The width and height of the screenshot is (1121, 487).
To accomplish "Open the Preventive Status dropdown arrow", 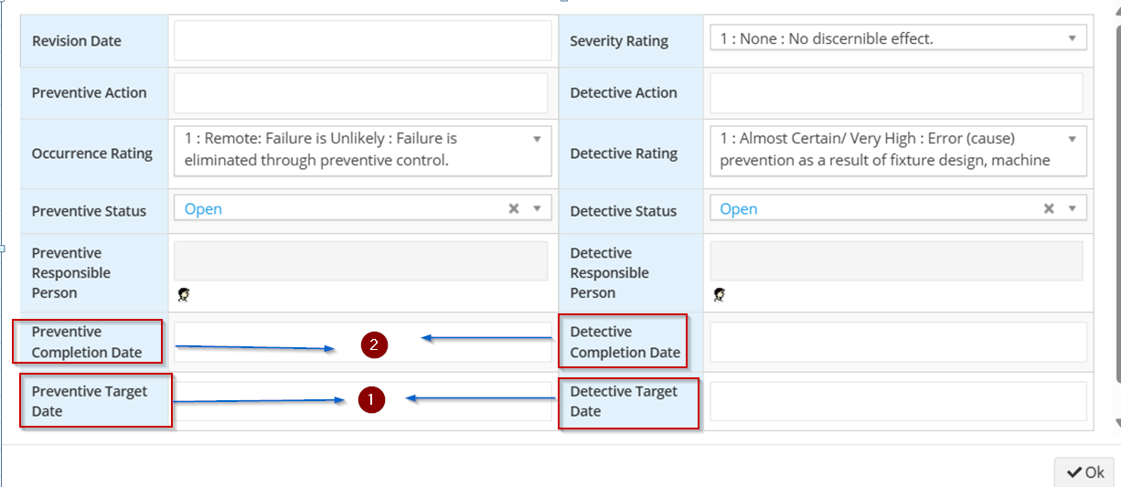I will (537, 208).
